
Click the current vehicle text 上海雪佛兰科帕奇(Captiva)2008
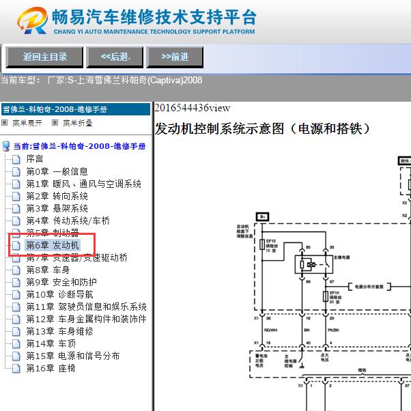click(139, 80)
